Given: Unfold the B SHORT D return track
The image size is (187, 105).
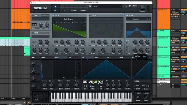Looking at the screenshot, I should (158, 82).
